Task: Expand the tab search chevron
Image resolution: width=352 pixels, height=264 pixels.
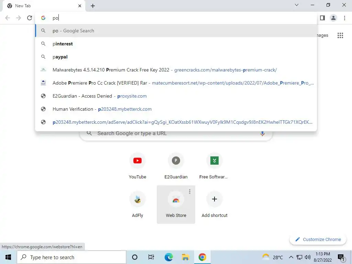Action: 297,5
